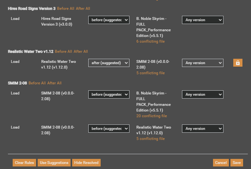This screenshot has width=251, height=169.
Task: Select Realistic Water Two v1.12 section heading
Action: [31, 51]
